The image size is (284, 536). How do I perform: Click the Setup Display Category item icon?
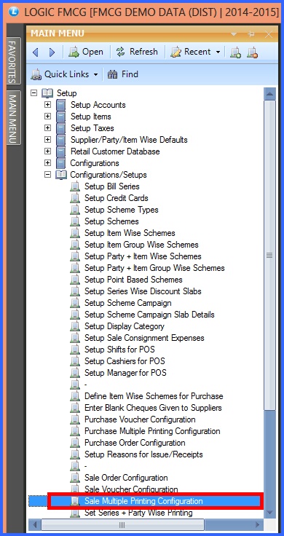(x=75, y=326)
